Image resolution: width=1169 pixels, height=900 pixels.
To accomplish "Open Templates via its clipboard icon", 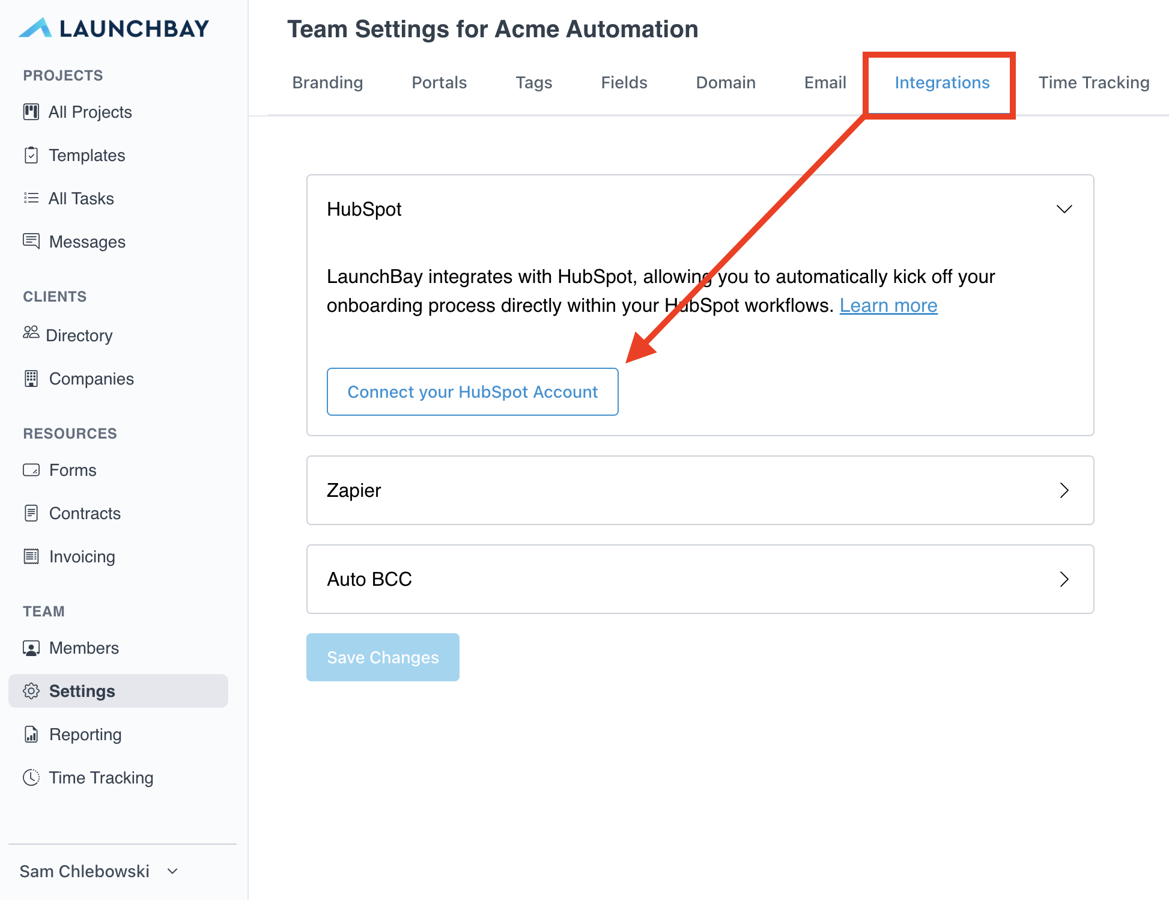I will click(31, 155).
